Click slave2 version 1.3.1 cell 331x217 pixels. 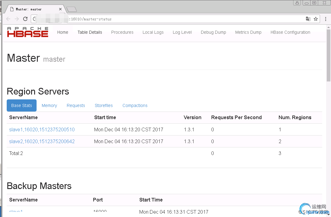tap(189, 141)
